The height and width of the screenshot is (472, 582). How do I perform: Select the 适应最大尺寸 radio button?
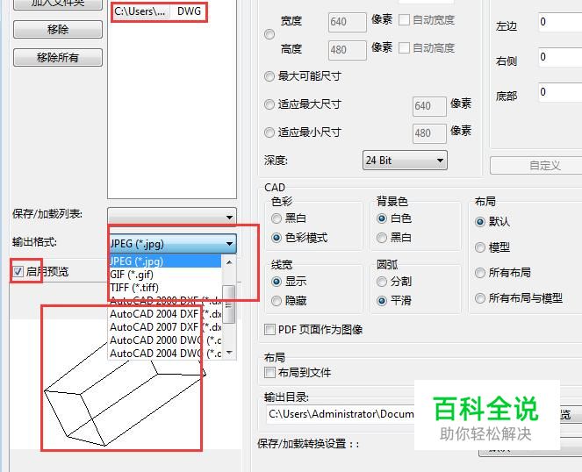pos(269,104)
